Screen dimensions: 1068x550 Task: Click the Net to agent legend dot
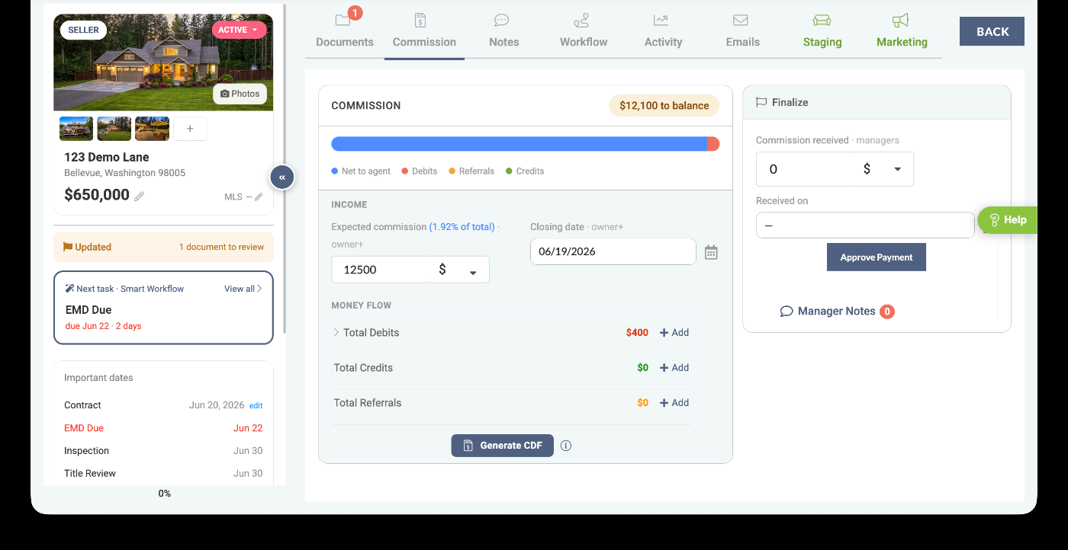335,171
